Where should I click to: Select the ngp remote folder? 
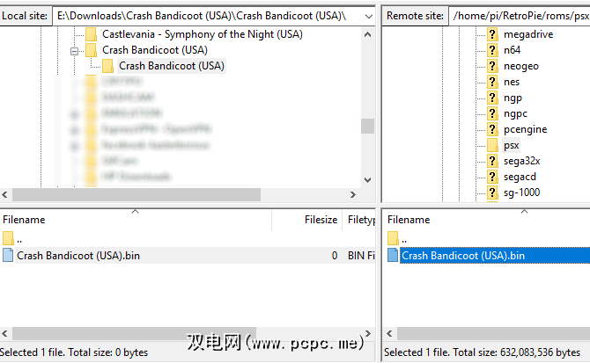(513, 98)
